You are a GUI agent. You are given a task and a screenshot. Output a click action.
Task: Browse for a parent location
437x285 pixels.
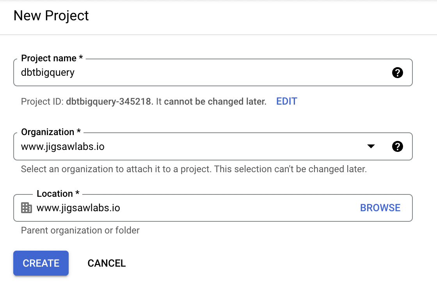(x=380, y=208)
